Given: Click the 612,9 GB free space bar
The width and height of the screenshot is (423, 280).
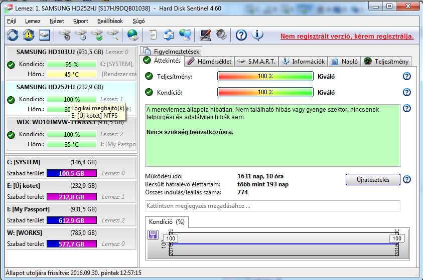Looking at the screenshot, I should tap(71, 220).
